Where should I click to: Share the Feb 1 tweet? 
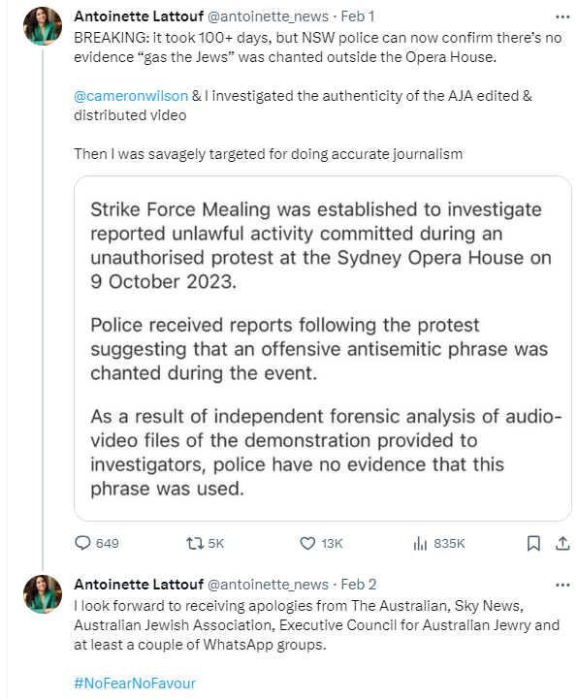tap(562, 544)
